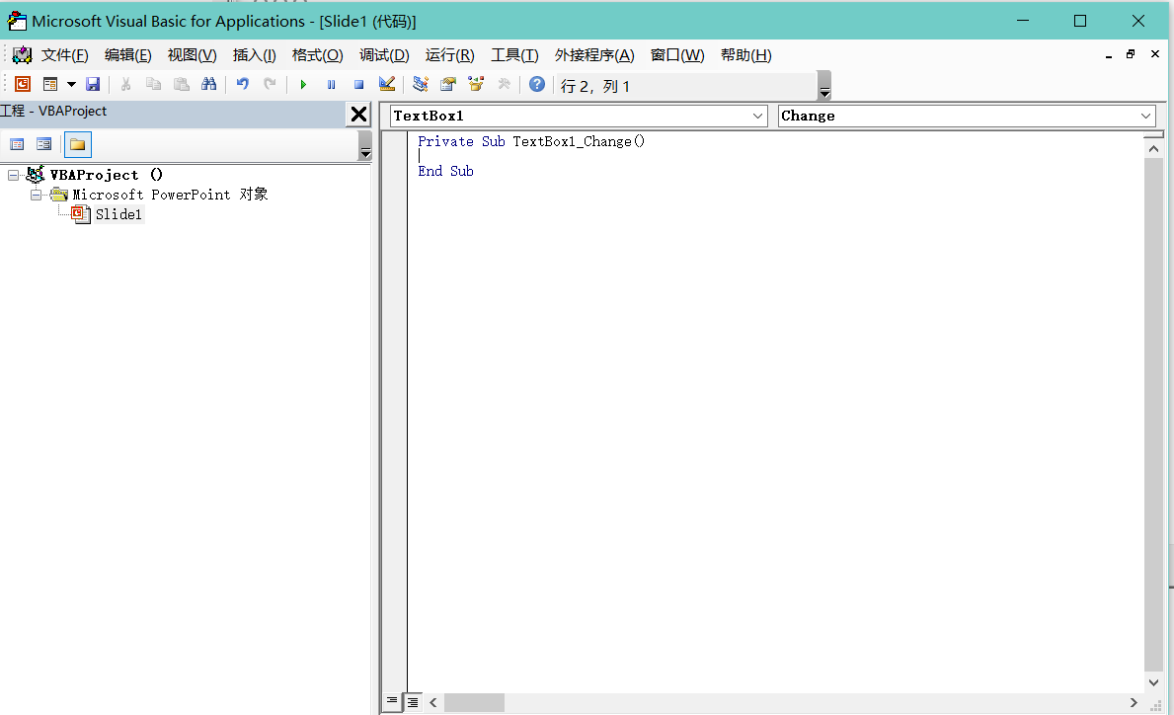
Task: Open the 帮助(H) menu
Action: pyautogui.click(x=745, y=55)
